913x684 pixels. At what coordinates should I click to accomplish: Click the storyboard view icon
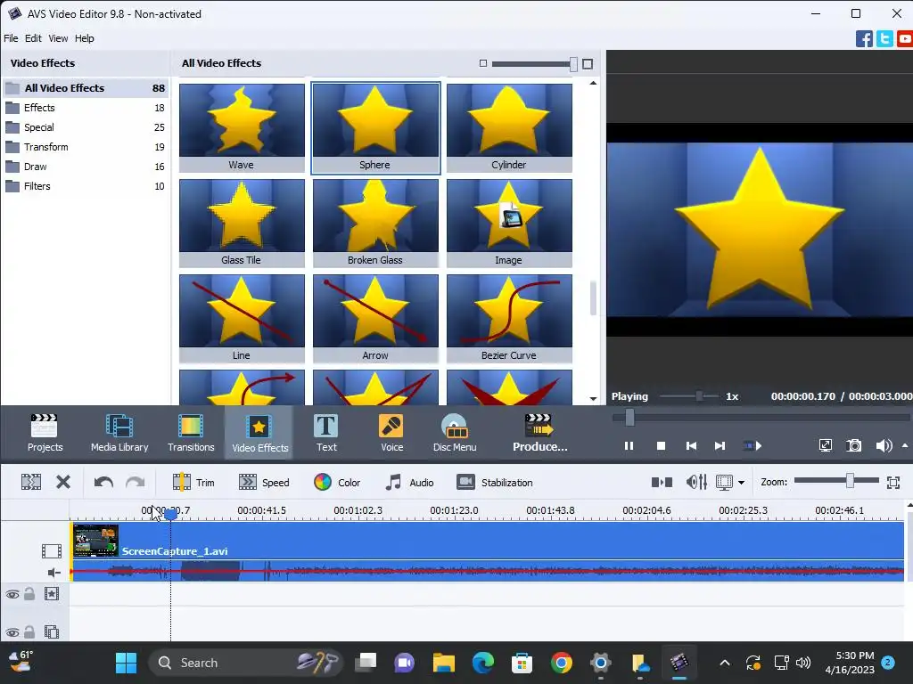662,482
